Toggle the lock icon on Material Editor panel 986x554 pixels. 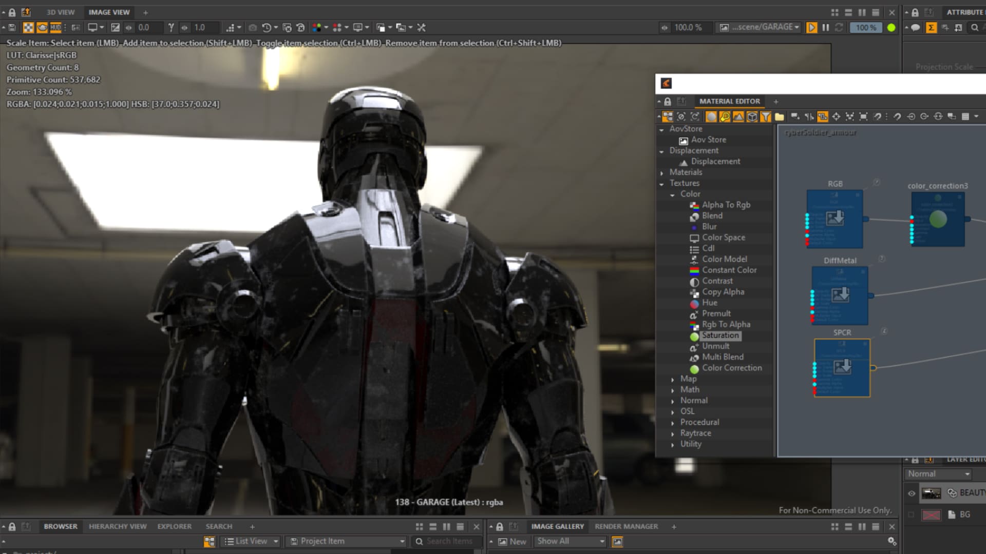[x=668, y=102]
